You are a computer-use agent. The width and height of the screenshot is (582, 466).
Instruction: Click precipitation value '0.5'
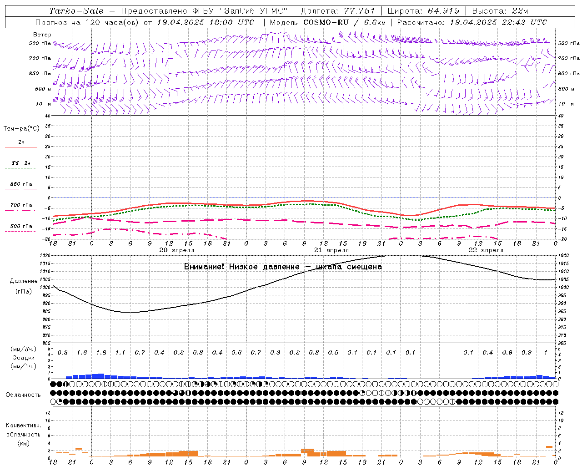point(333,353)
